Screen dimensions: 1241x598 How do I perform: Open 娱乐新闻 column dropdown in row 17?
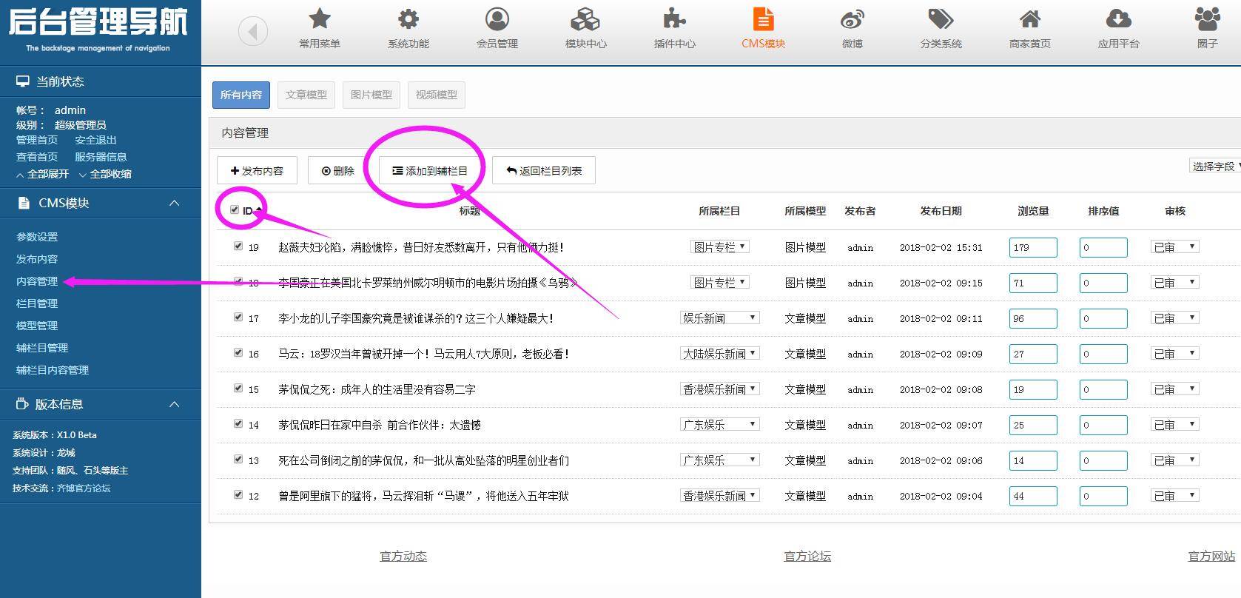click(x=719, y=318)
